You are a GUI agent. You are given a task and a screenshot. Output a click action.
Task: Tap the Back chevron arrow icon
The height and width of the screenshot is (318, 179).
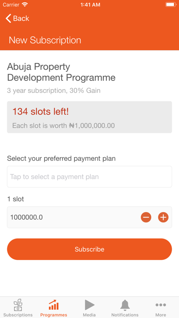8,18
